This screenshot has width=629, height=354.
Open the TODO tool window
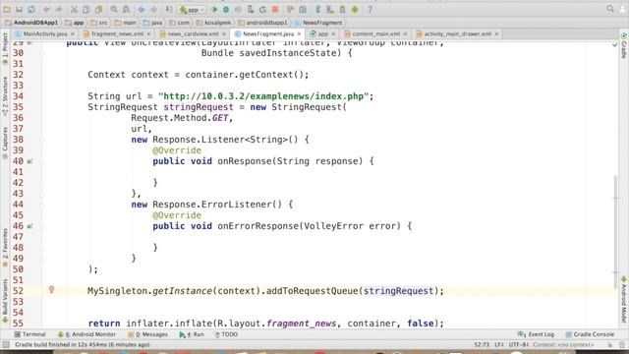(x=226, y=334)
